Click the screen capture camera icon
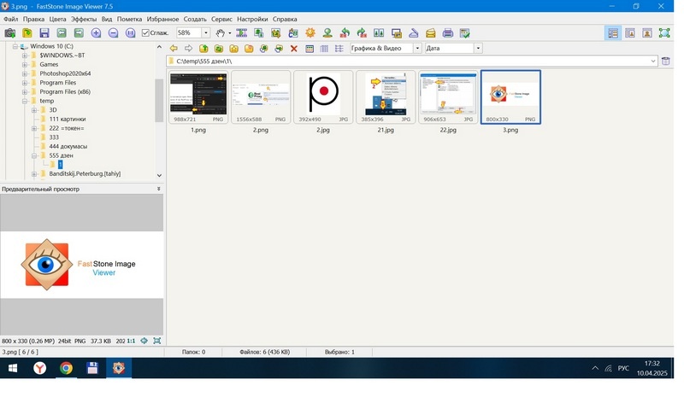The width and height of the screenshot is (684, 397). coord(10,33)
